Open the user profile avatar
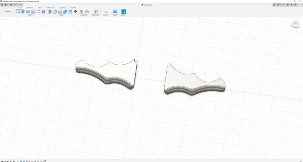Viewport: 303px width, 162px height. 300,5
